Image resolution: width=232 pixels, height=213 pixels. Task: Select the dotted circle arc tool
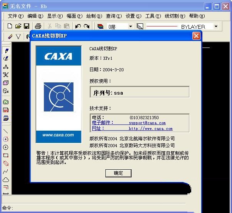point(6,139)
